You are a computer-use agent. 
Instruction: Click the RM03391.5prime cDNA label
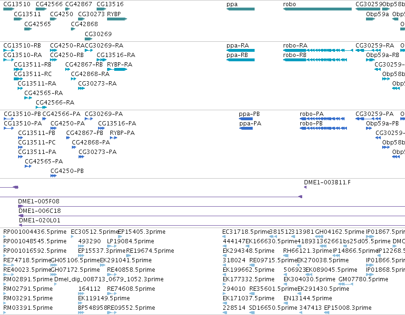[x=28, y=308]
